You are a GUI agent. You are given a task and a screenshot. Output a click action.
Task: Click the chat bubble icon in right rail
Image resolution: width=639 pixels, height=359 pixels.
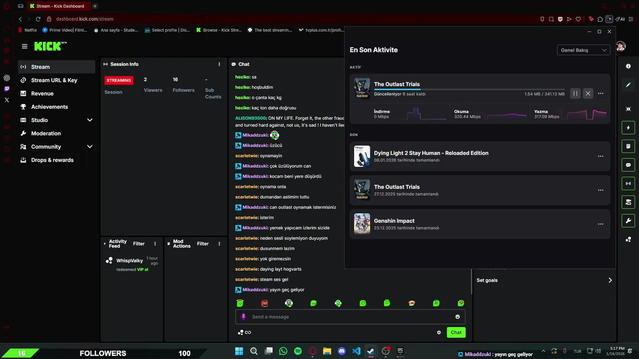coord(628,165)
